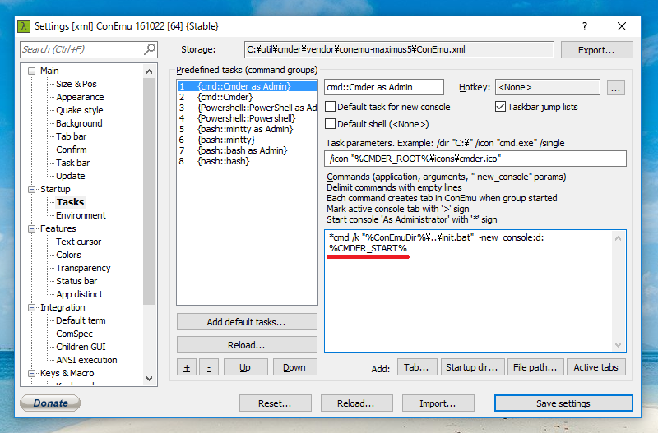Select task {bash::bash}
The width and height of the screenshot is (658, 433).
tap(248, 161)
